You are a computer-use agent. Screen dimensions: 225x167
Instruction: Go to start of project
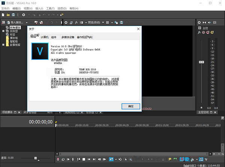coord(89,159)
